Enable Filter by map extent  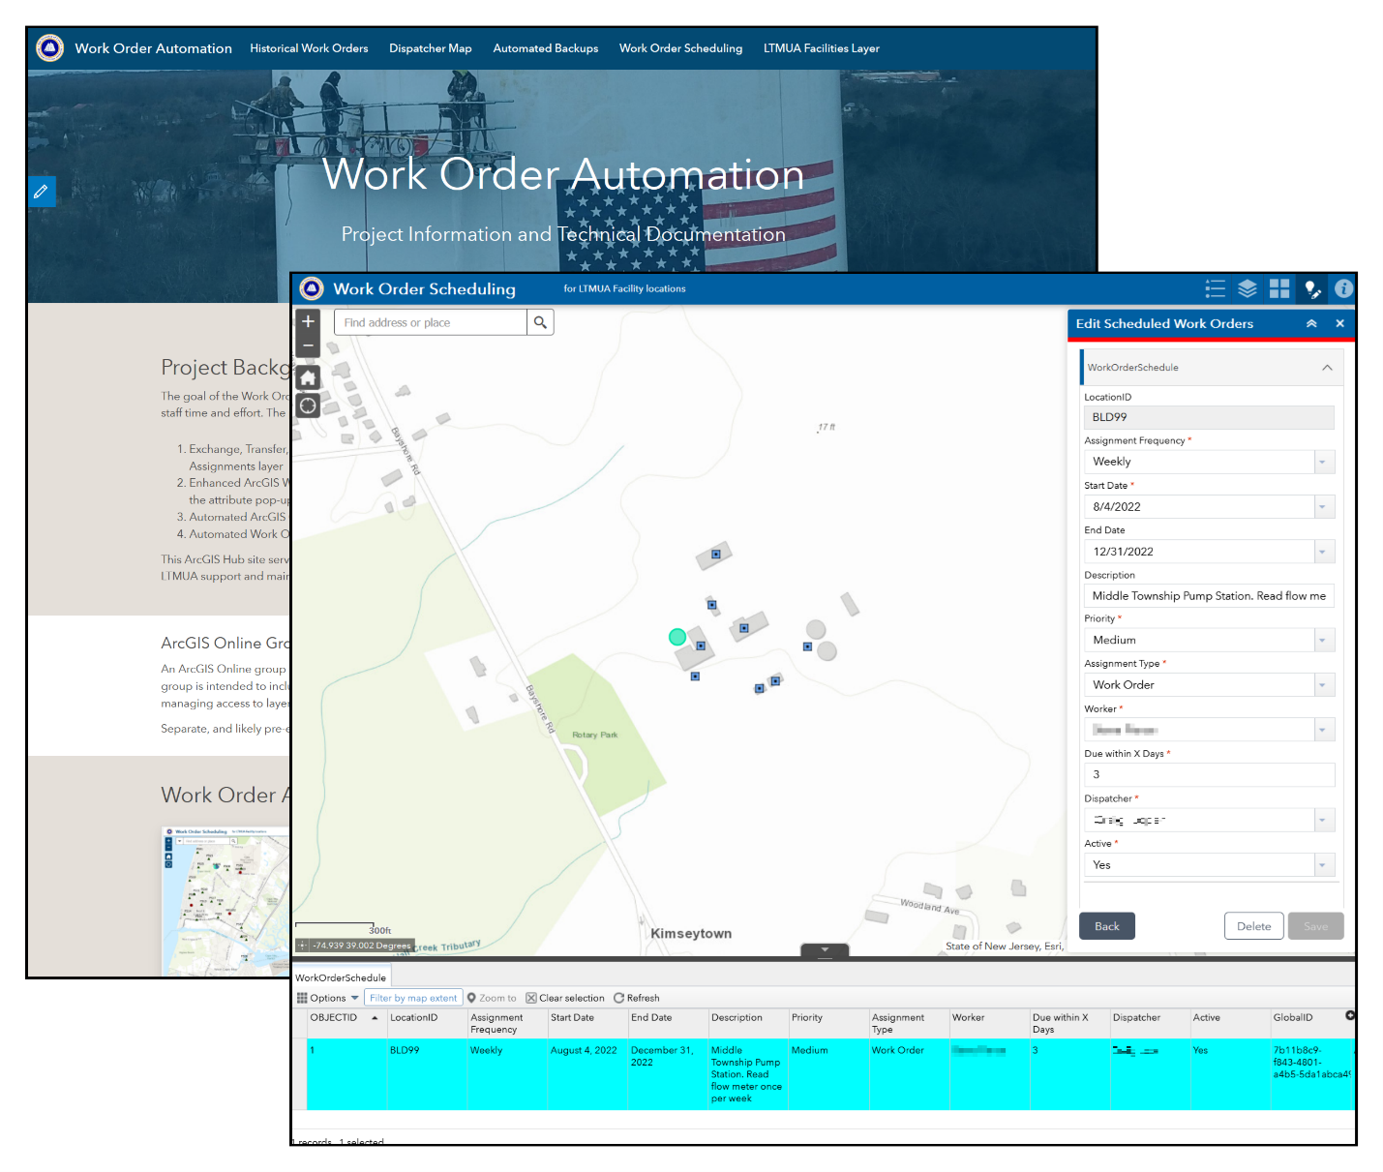point(413,998)
